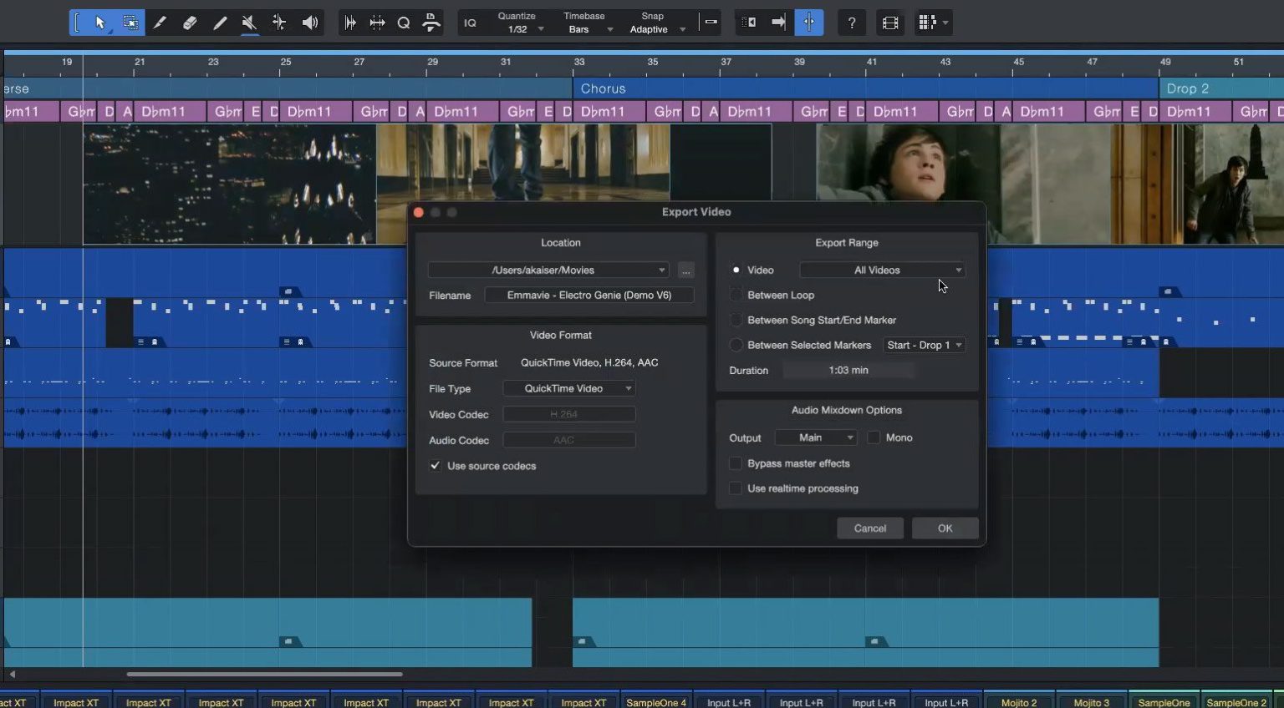Activate the Mute tool
Viewport: 1284px width, 708px height.
click(x=248, y=23)
